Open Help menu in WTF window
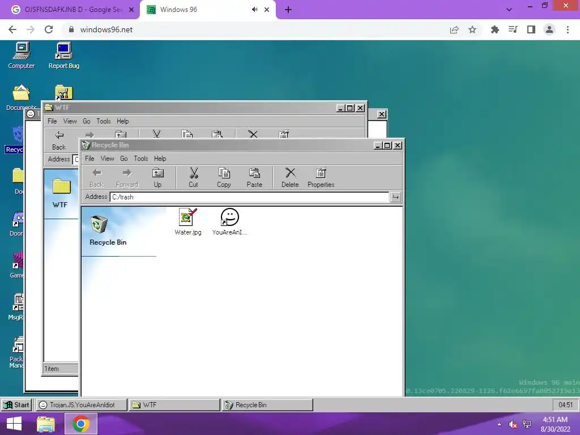 tap(123, 121)
